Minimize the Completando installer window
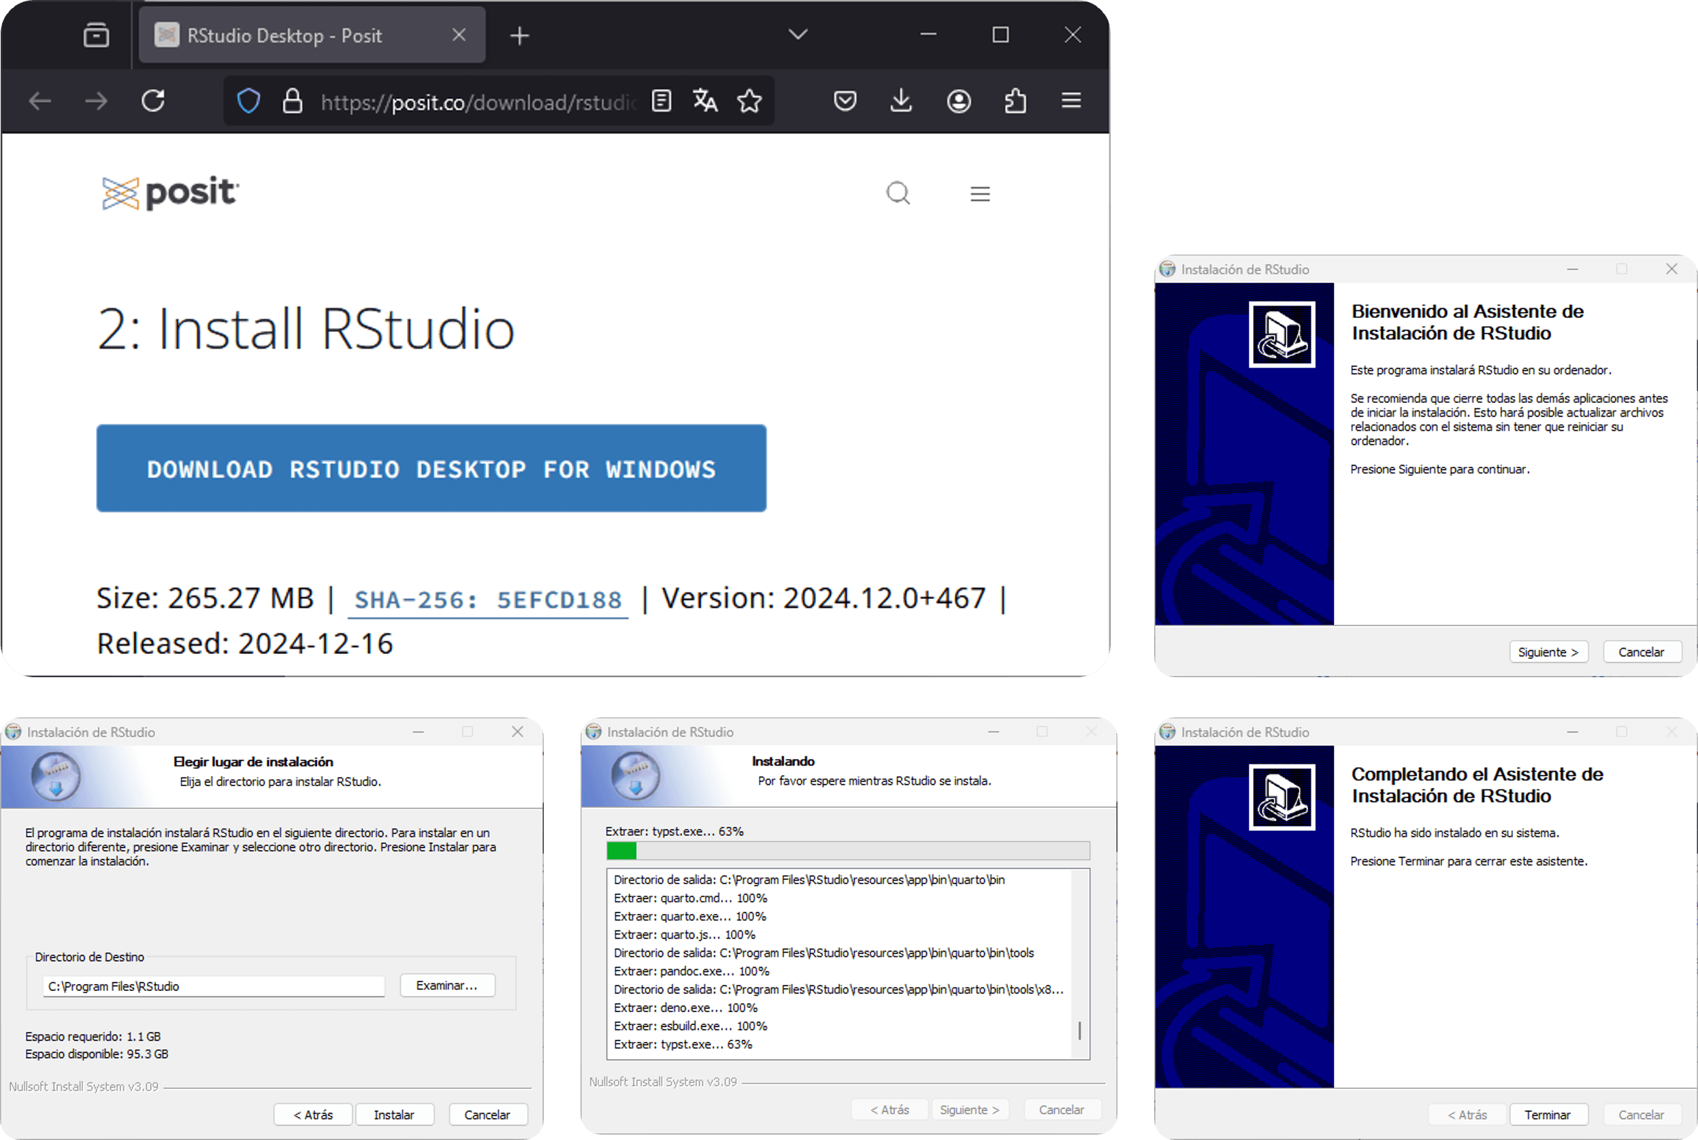This screenshot has width=1698, height=1140. [1572, 732]
